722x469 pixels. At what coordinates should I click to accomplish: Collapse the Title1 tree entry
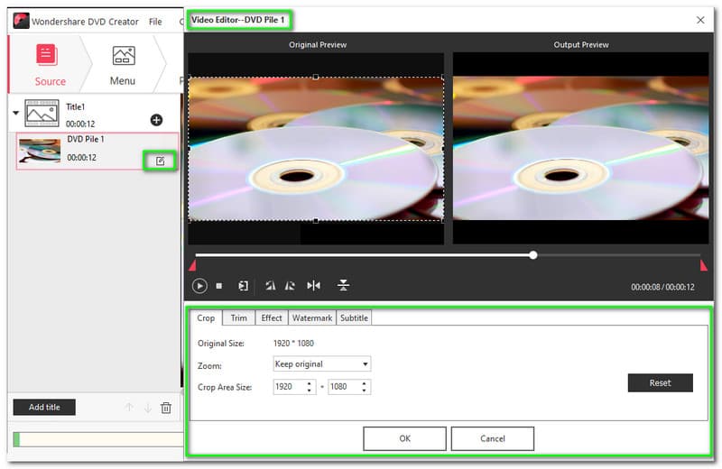tap(16, 114)
